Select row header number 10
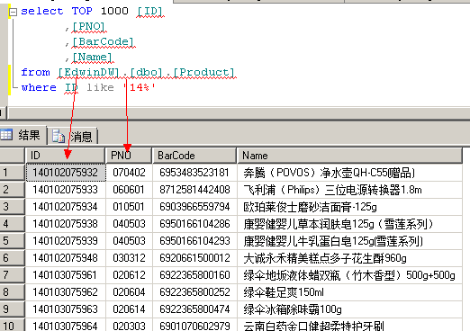Viewport: 470px width, 331px height. coord(13,325)
